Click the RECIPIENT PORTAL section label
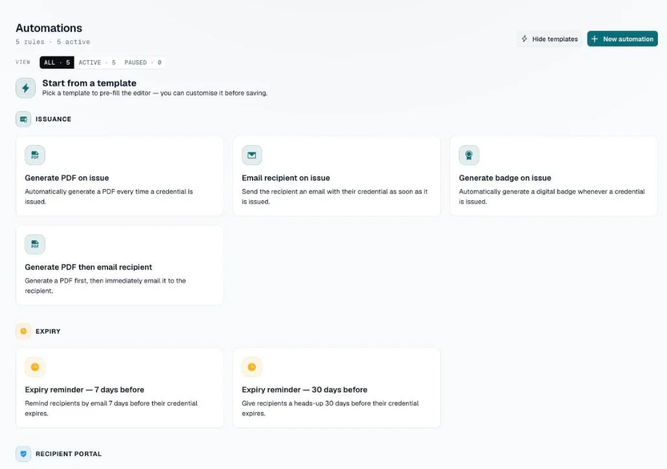The width and height of the screenshot is (667, 469). click(x=69, y=453)
